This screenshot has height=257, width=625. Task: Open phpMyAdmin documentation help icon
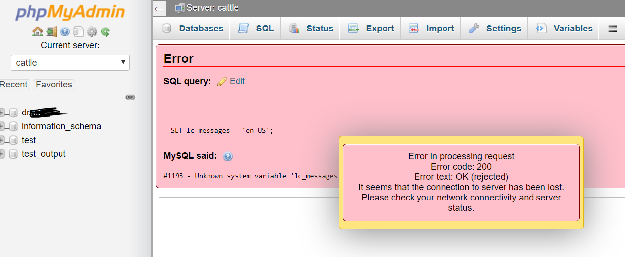(x=65, y=32)
